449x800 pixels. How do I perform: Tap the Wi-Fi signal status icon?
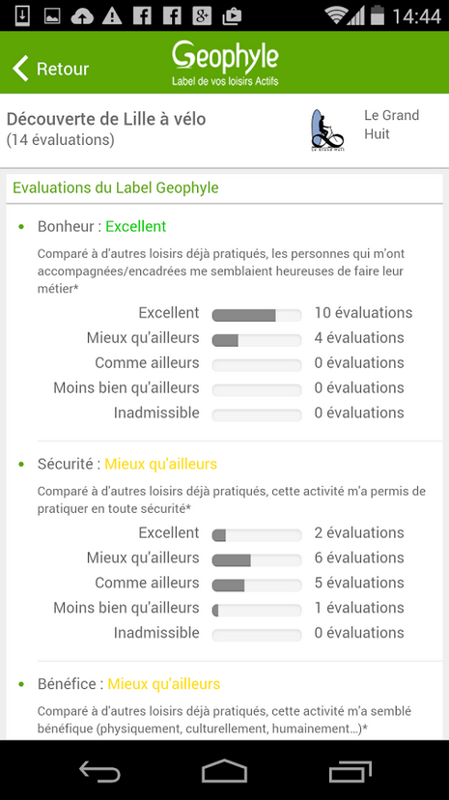336,15
